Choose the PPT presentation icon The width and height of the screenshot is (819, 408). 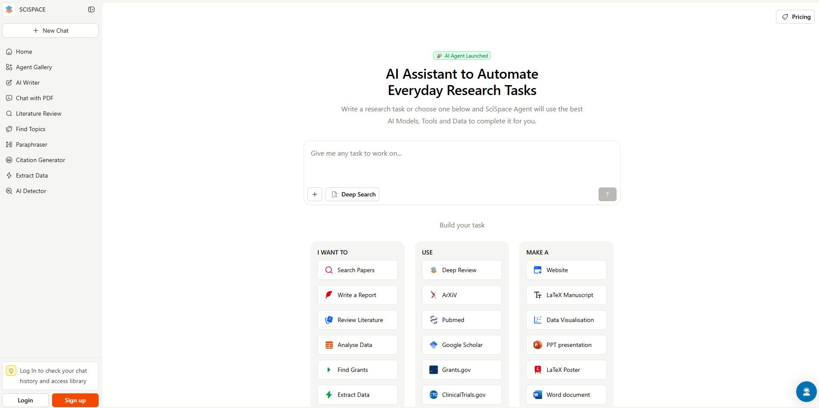537,345
